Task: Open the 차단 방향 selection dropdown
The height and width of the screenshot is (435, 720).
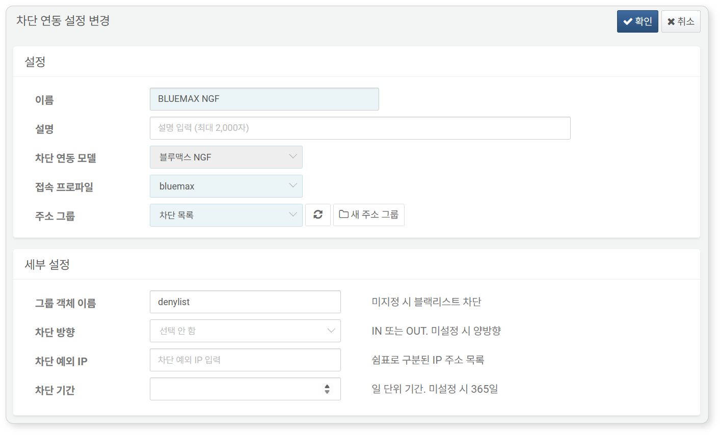Action: (x=245, y=331)
